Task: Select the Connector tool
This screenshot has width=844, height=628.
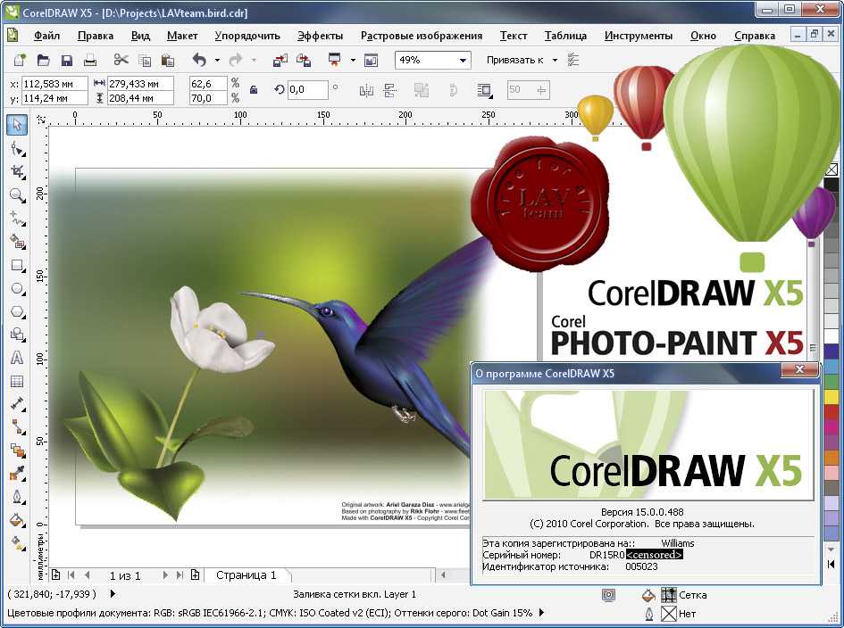Action: point(17,427)
